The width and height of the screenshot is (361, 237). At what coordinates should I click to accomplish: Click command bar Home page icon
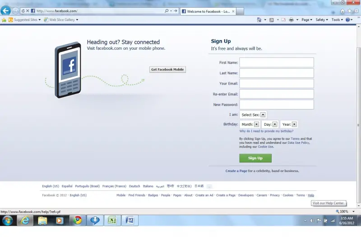coord(259,20)
